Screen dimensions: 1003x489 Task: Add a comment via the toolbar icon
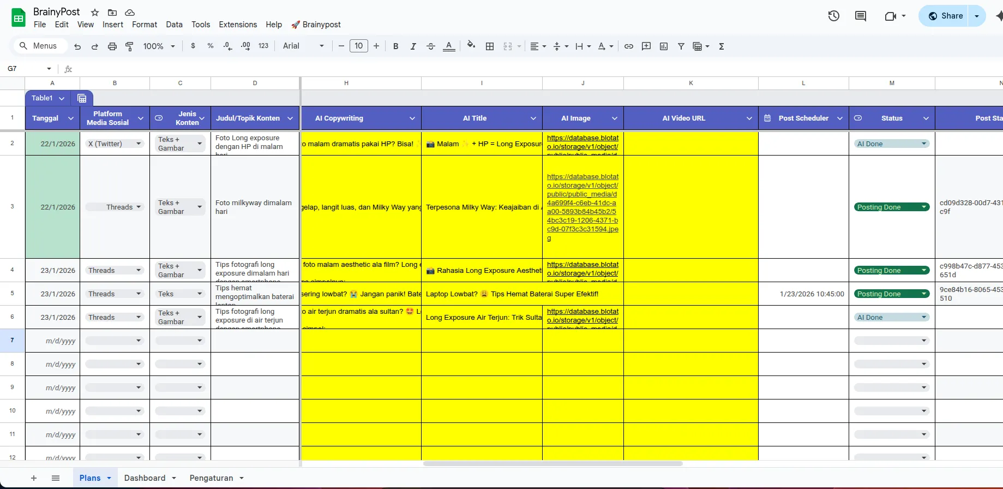click(x=646, y=46)
